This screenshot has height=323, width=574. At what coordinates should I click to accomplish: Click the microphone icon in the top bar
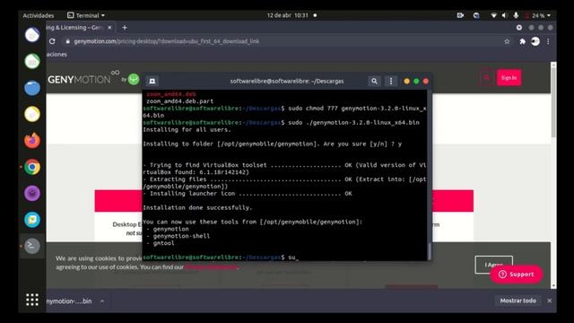[516, 15]
